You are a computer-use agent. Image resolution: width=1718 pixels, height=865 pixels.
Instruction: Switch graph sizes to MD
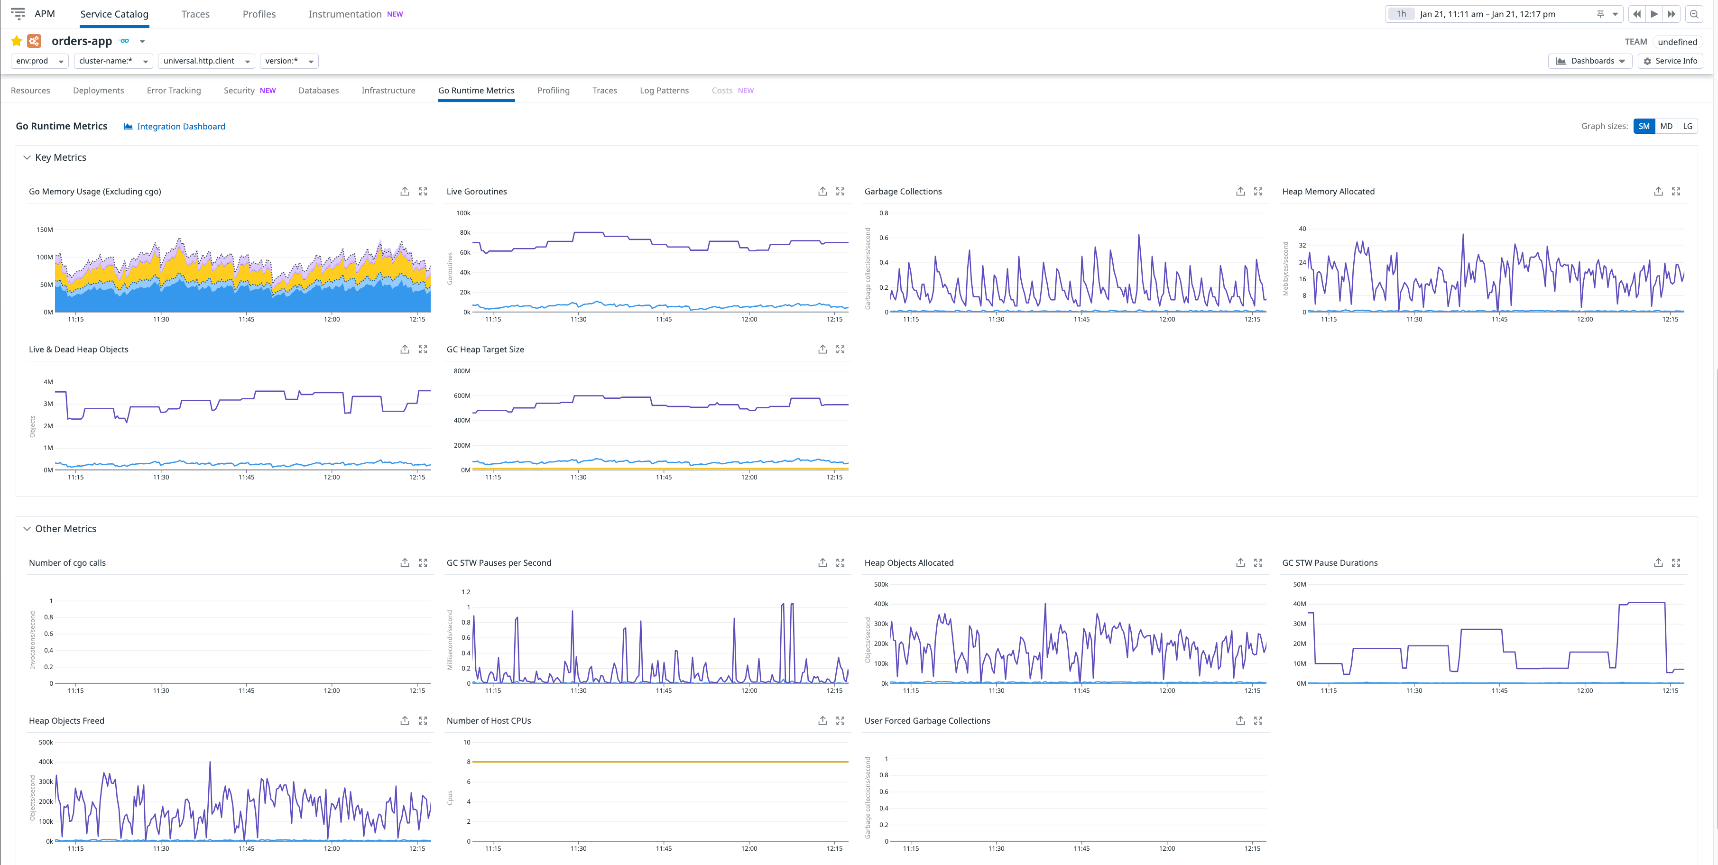[x=1666, y=126]
